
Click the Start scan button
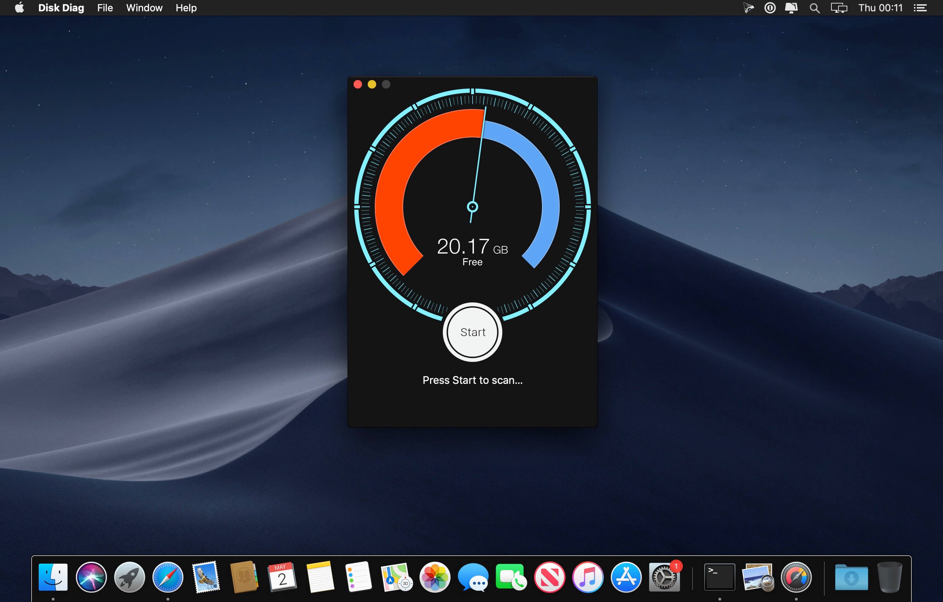coord(472,332)
